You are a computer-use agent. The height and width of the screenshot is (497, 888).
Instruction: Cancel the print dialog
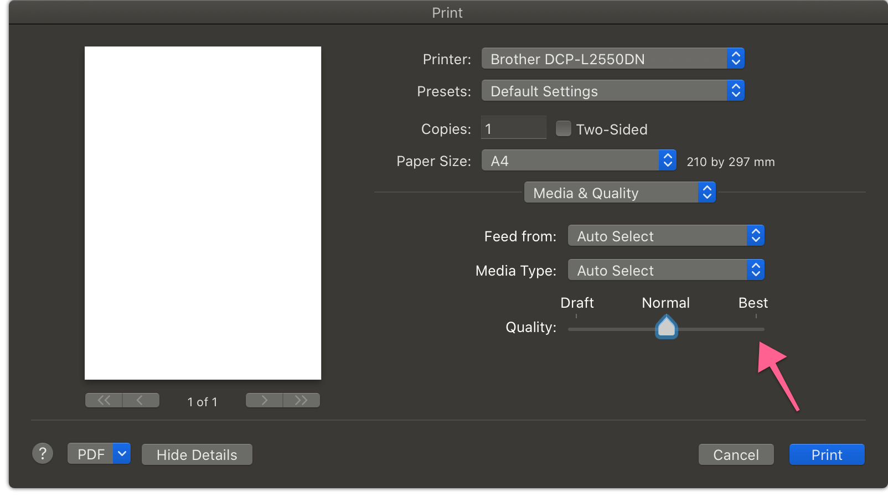pyautogui.click(x=736, y=454)
